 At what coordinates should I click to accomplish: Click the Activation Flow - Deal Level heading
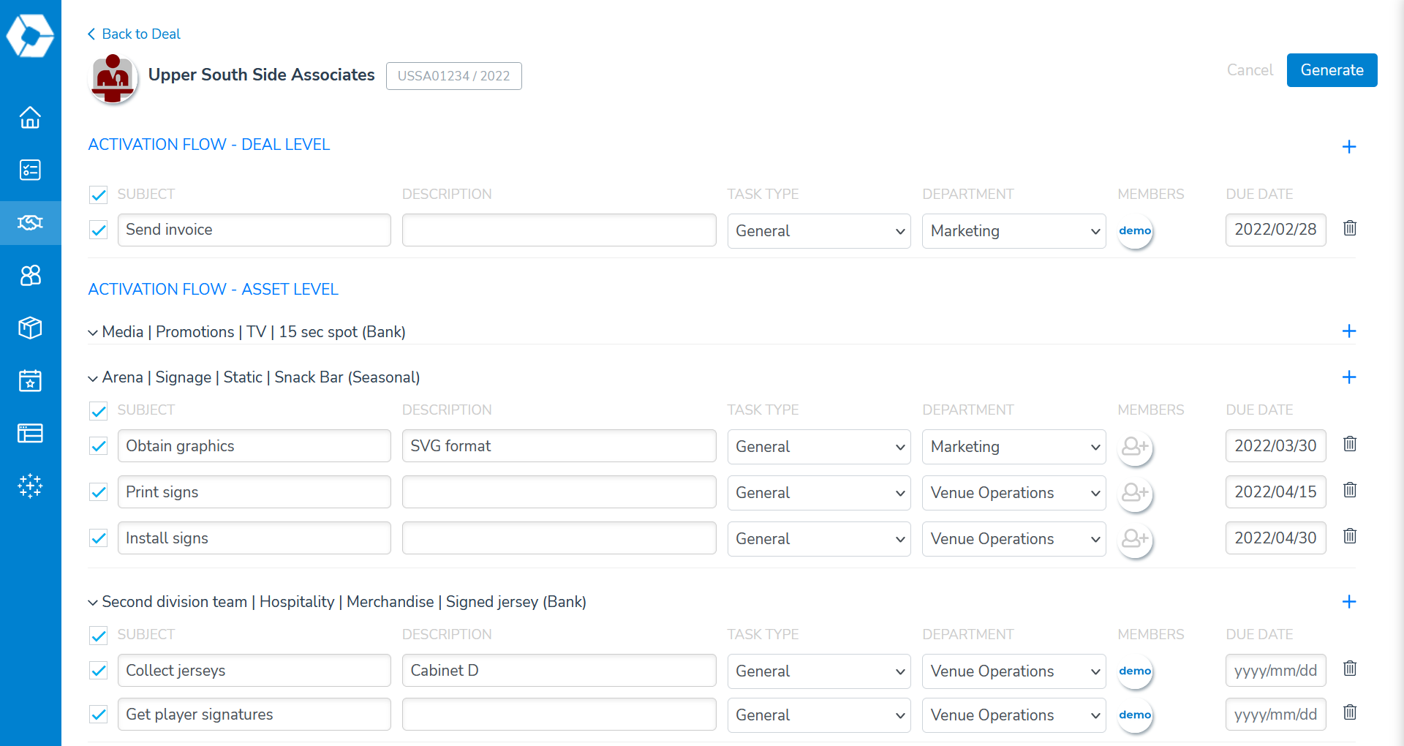pos(209,145)
